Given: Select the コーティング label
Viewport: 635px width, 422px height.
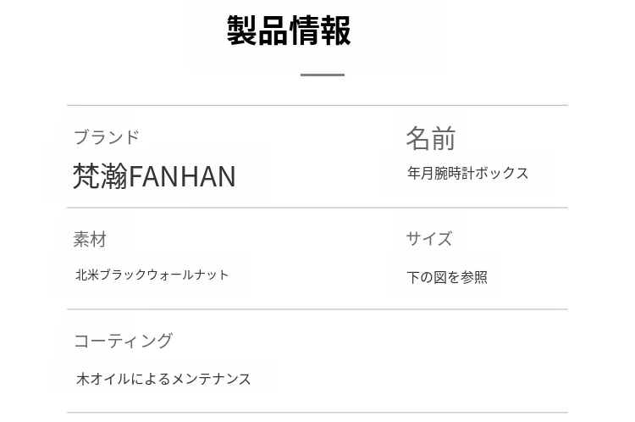Looking at the screenshot, I should [123, 341].
